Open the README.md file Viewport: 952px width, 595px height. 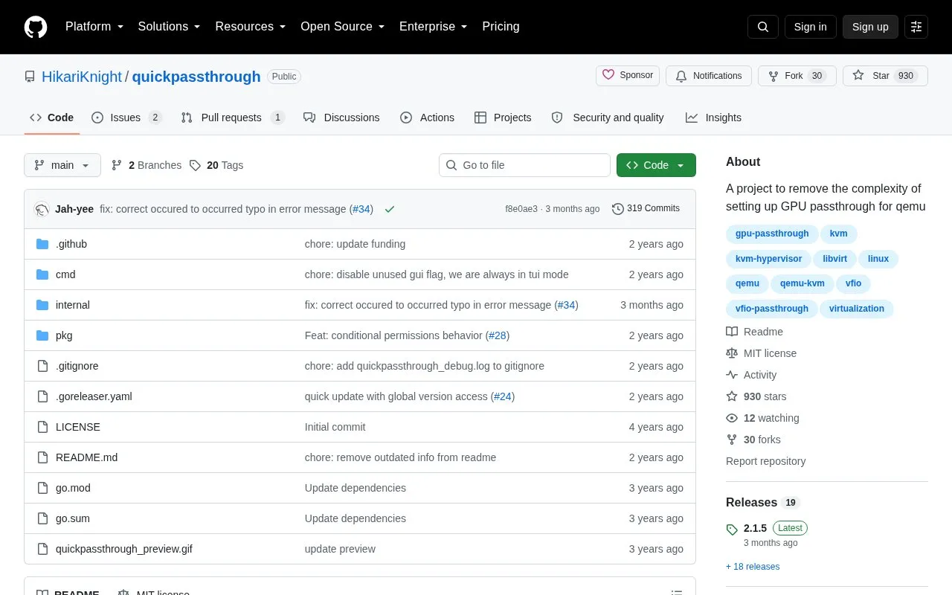[x=86, y=457]
